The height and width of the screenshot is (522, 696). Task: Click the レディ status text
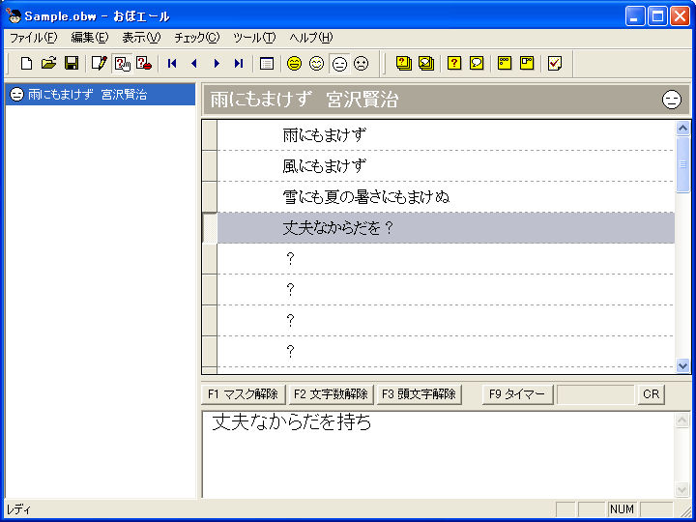18,509
